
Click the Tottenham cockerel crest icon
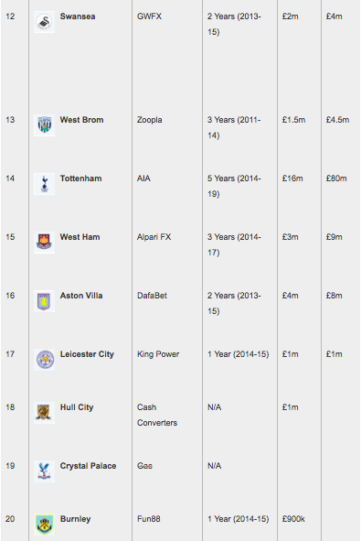44,184
